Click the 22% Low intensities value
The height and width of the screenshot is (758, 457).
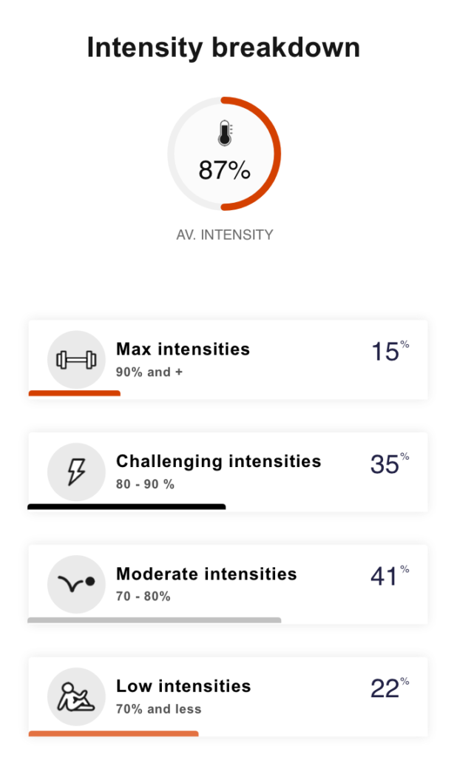390,688
